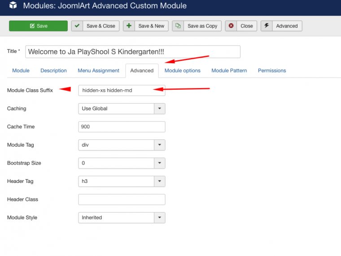Select the Module options tab
The image size is (341, 256).
(x=182, y=70)
